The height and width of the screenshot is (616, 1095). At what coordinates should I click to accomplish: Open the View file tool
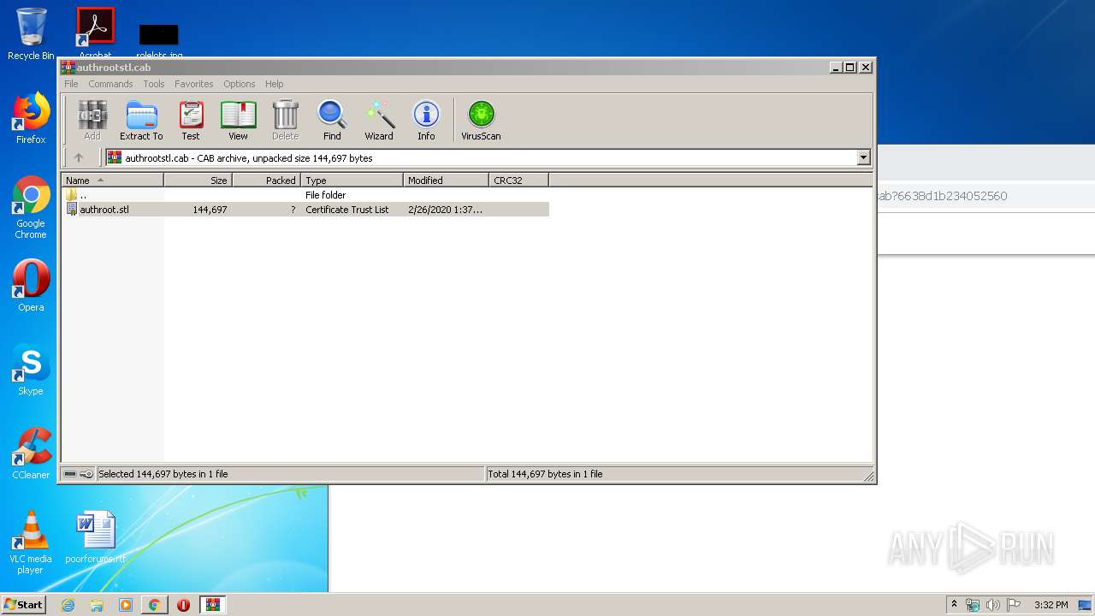238,120
